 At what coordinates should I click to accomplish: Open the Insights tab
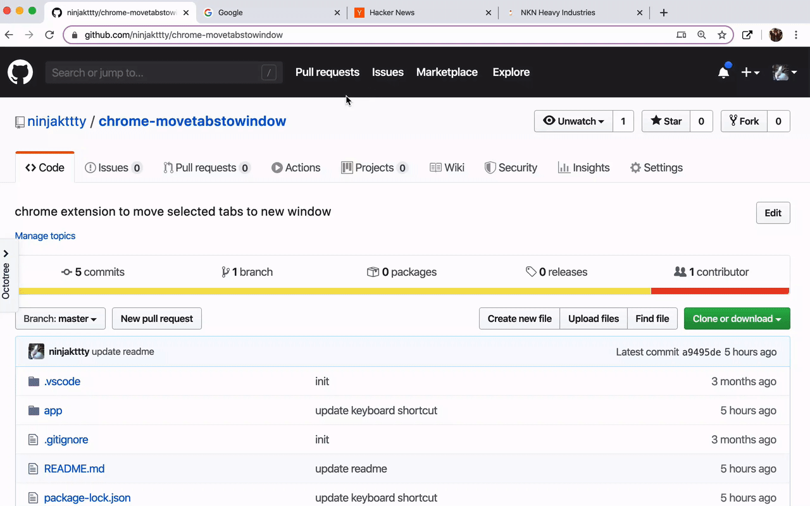(583, 168)
